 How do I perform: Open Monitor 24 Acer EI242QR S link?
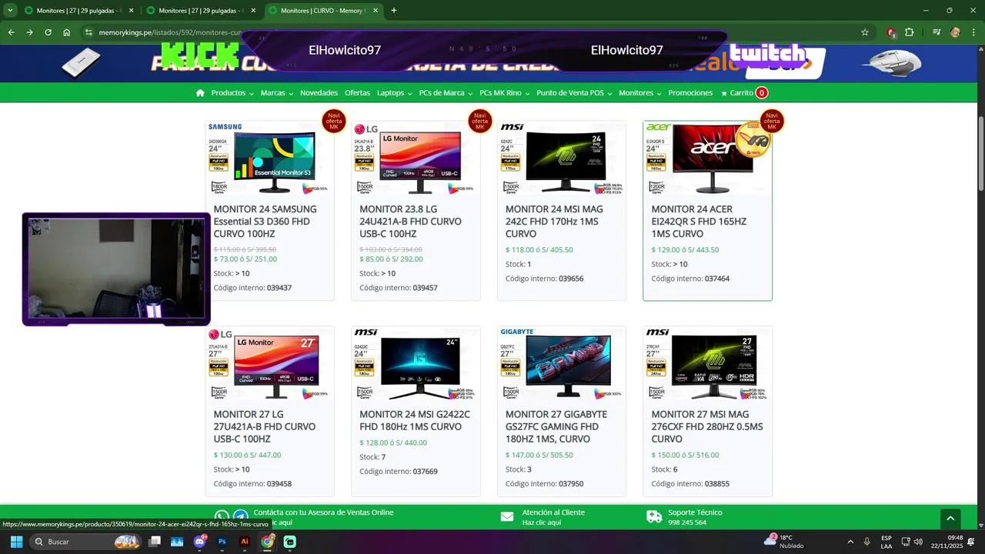(x=699, y=221)
